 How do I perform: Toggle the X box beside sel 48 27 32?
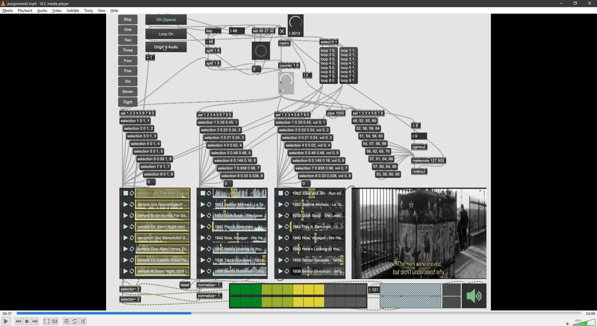click(282, 31)
